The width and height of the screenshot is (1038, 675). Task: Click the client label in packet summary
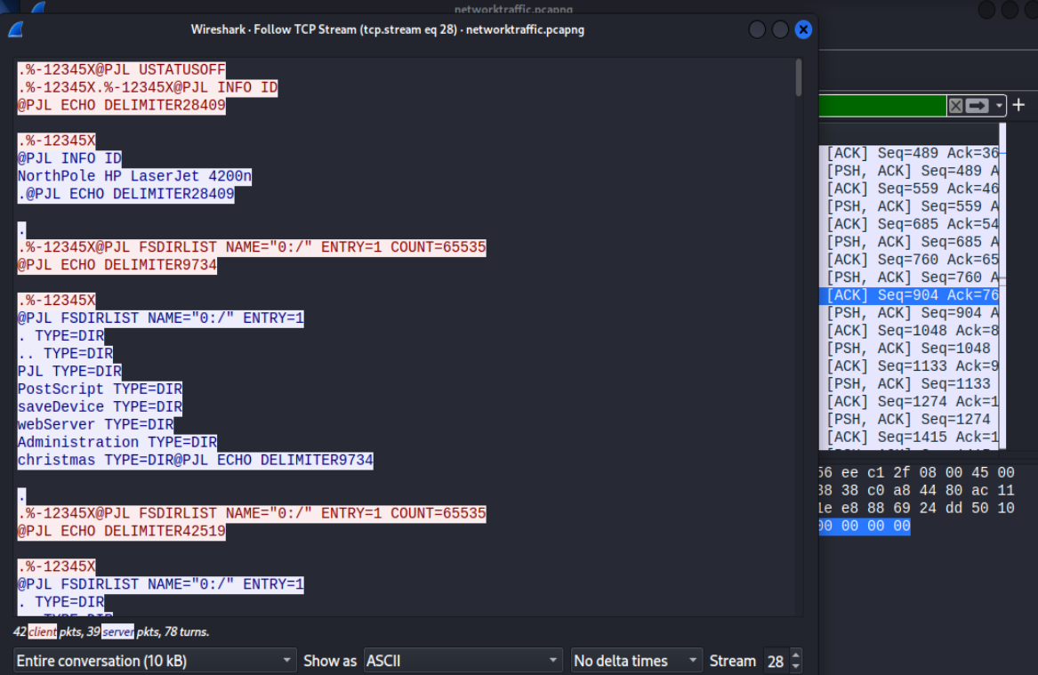click(43, 632)
